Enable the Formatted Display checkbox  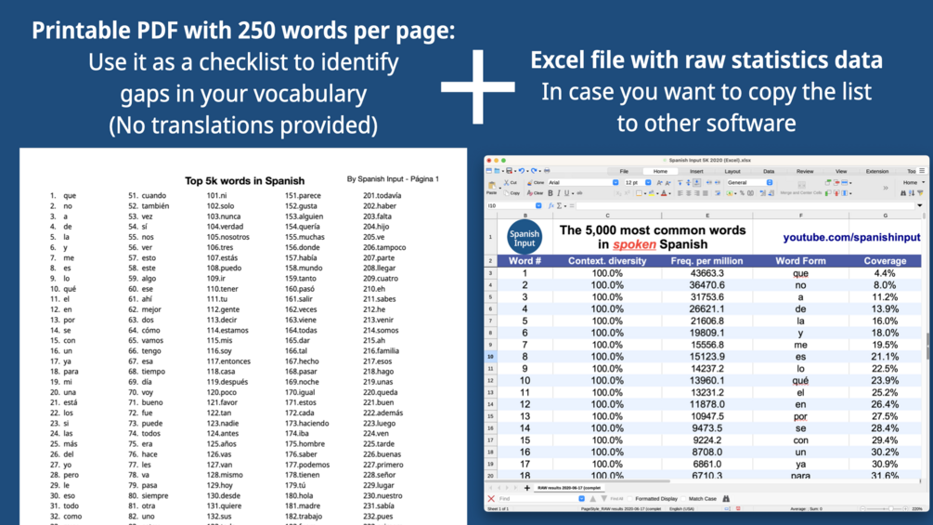[x=630, y=499]
